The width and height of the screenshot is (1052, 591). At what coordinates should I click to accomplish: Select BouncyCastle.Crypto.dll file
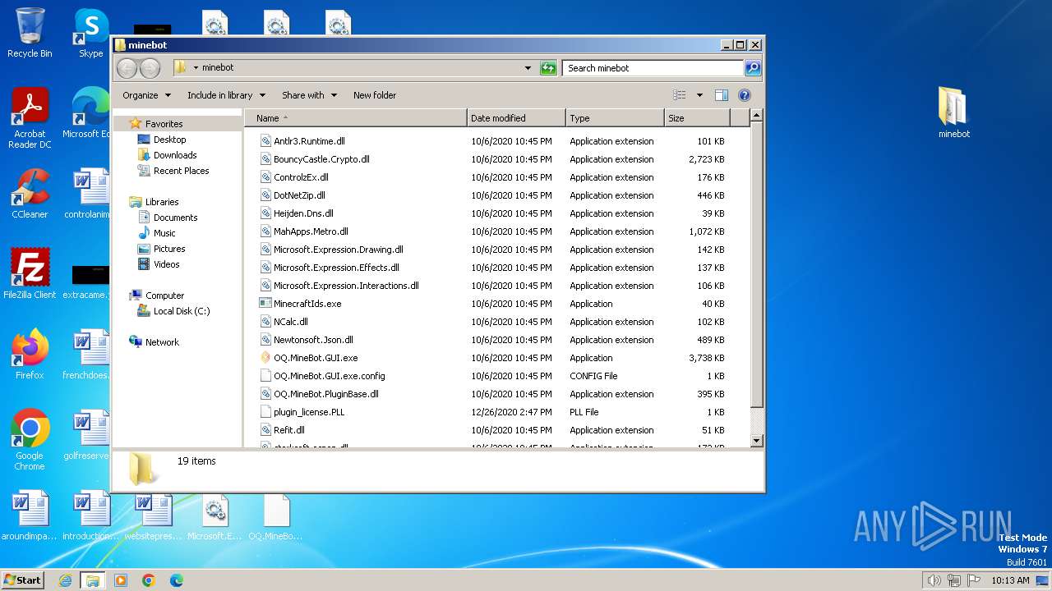pyautogui.click(x=321, y=159)
